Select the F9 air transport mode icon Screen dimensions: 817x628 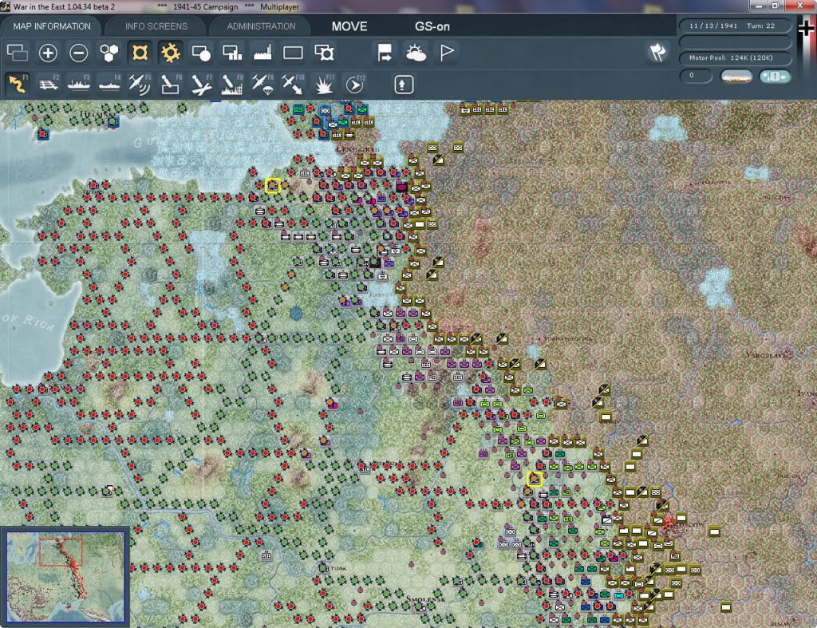[x=262, y=85]
